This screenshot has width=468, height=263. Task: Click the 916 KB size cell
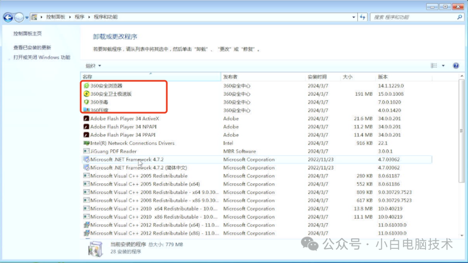pyautogui.click(x=364, y=143)
